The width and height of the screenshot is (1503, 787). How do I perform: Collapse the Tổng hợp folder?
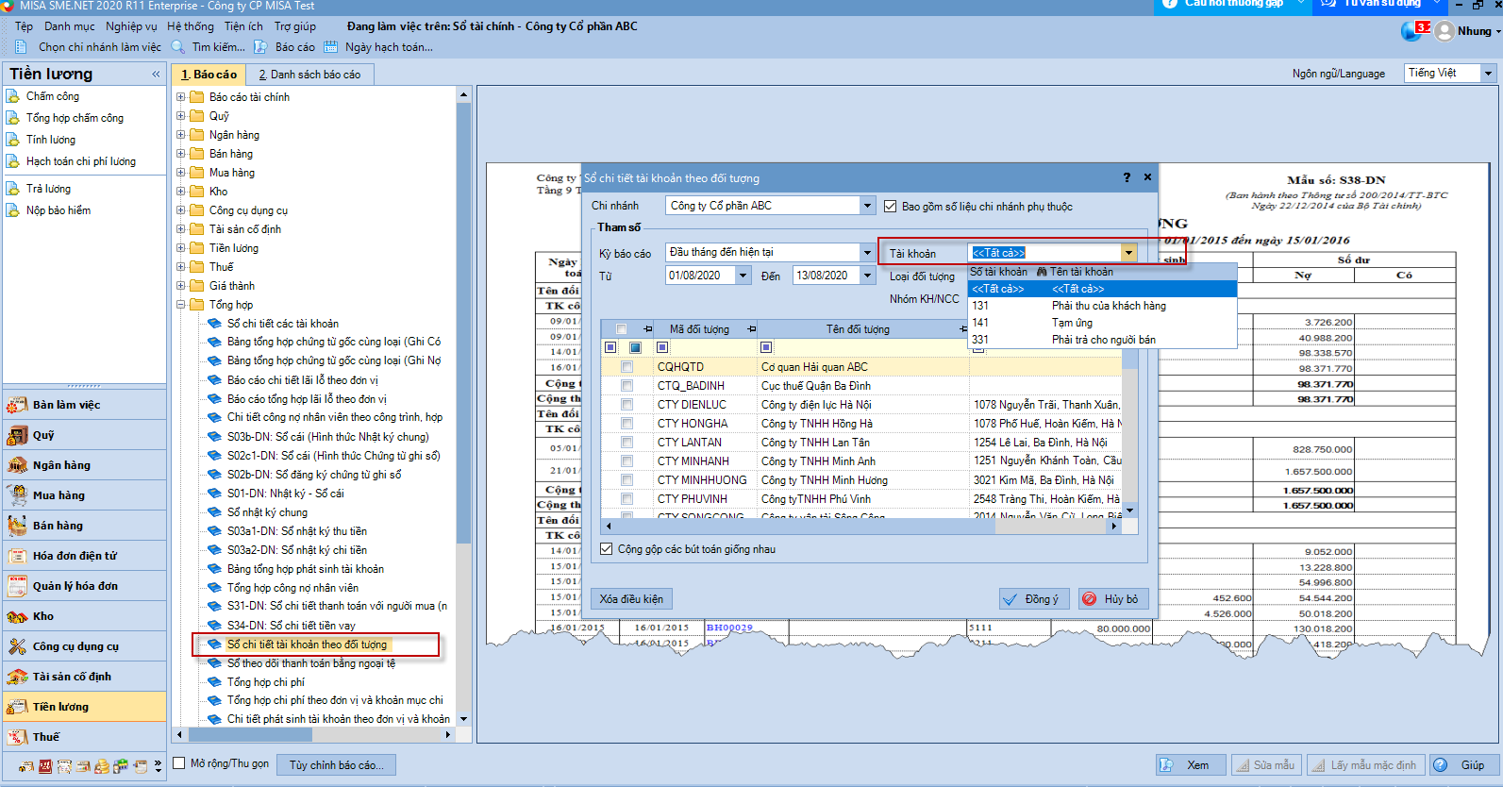(180, 304)
